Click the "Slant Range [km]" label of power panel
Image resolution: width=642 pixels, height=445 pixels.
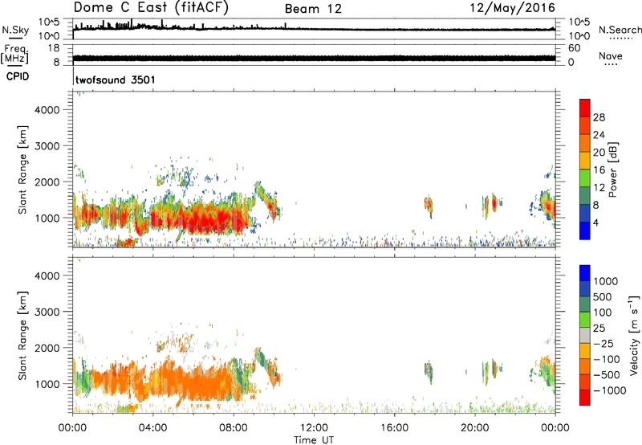click(x=22, y=169)
